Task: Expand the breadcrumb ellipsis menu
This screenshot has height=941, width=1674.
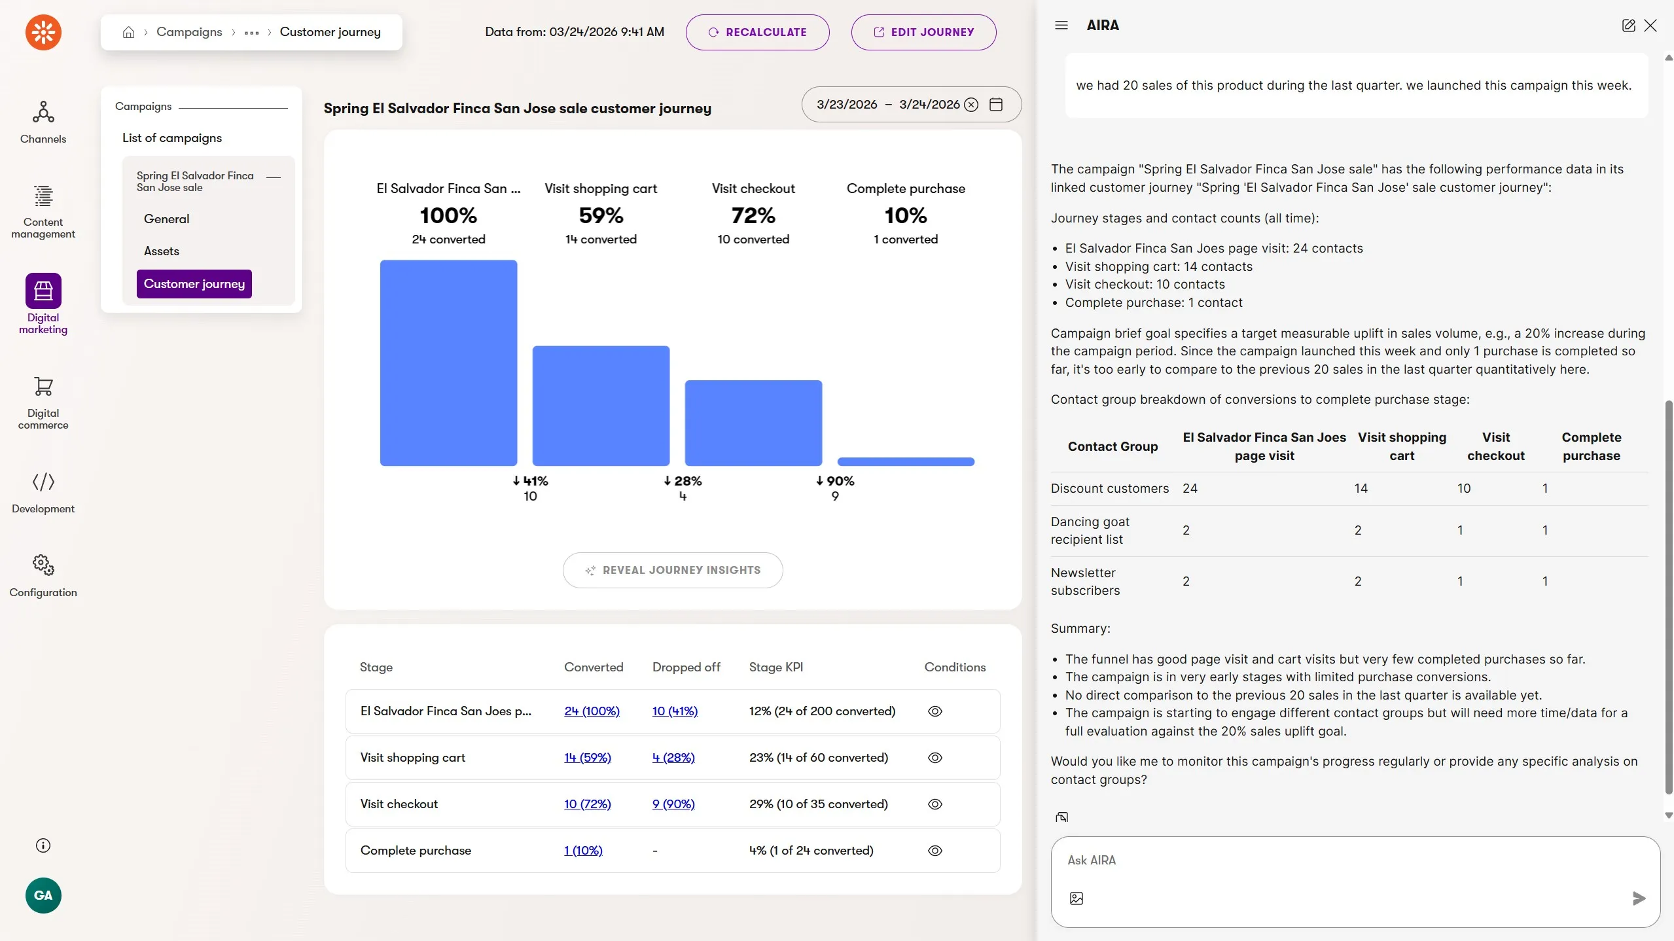Action: (x=251, y=33)
